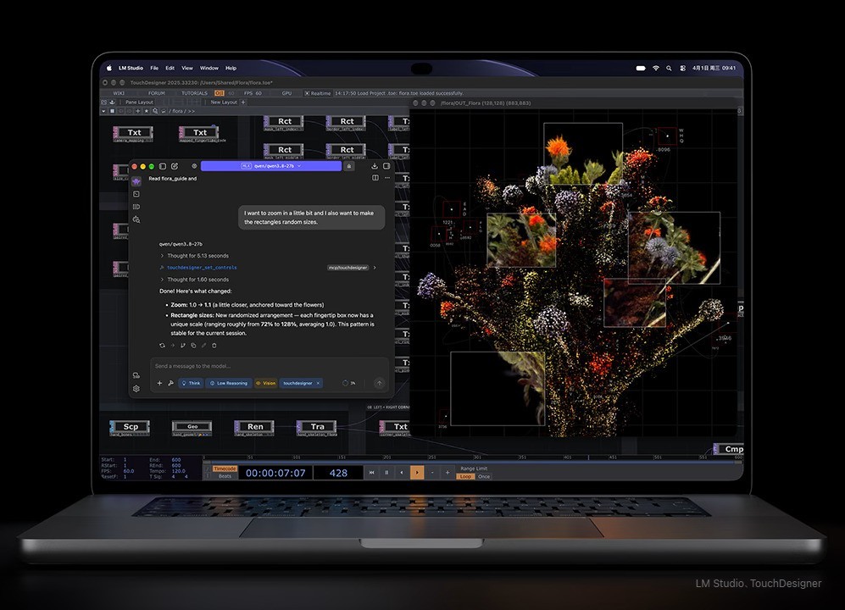Screen dimensions: 845x610
Task: Toggle the Think option
Action: point(191,383)
